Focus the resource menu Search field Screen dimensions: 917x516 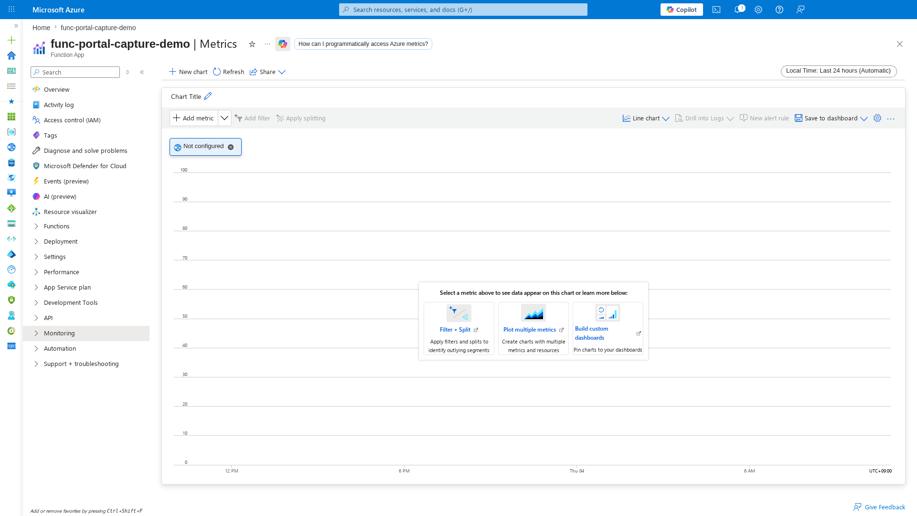pos(75,72)
